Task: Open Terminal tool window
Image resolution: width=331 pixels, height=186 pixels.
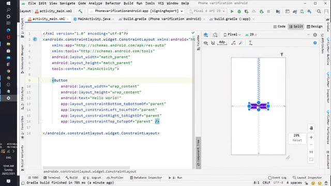Action: coord(52,178)
